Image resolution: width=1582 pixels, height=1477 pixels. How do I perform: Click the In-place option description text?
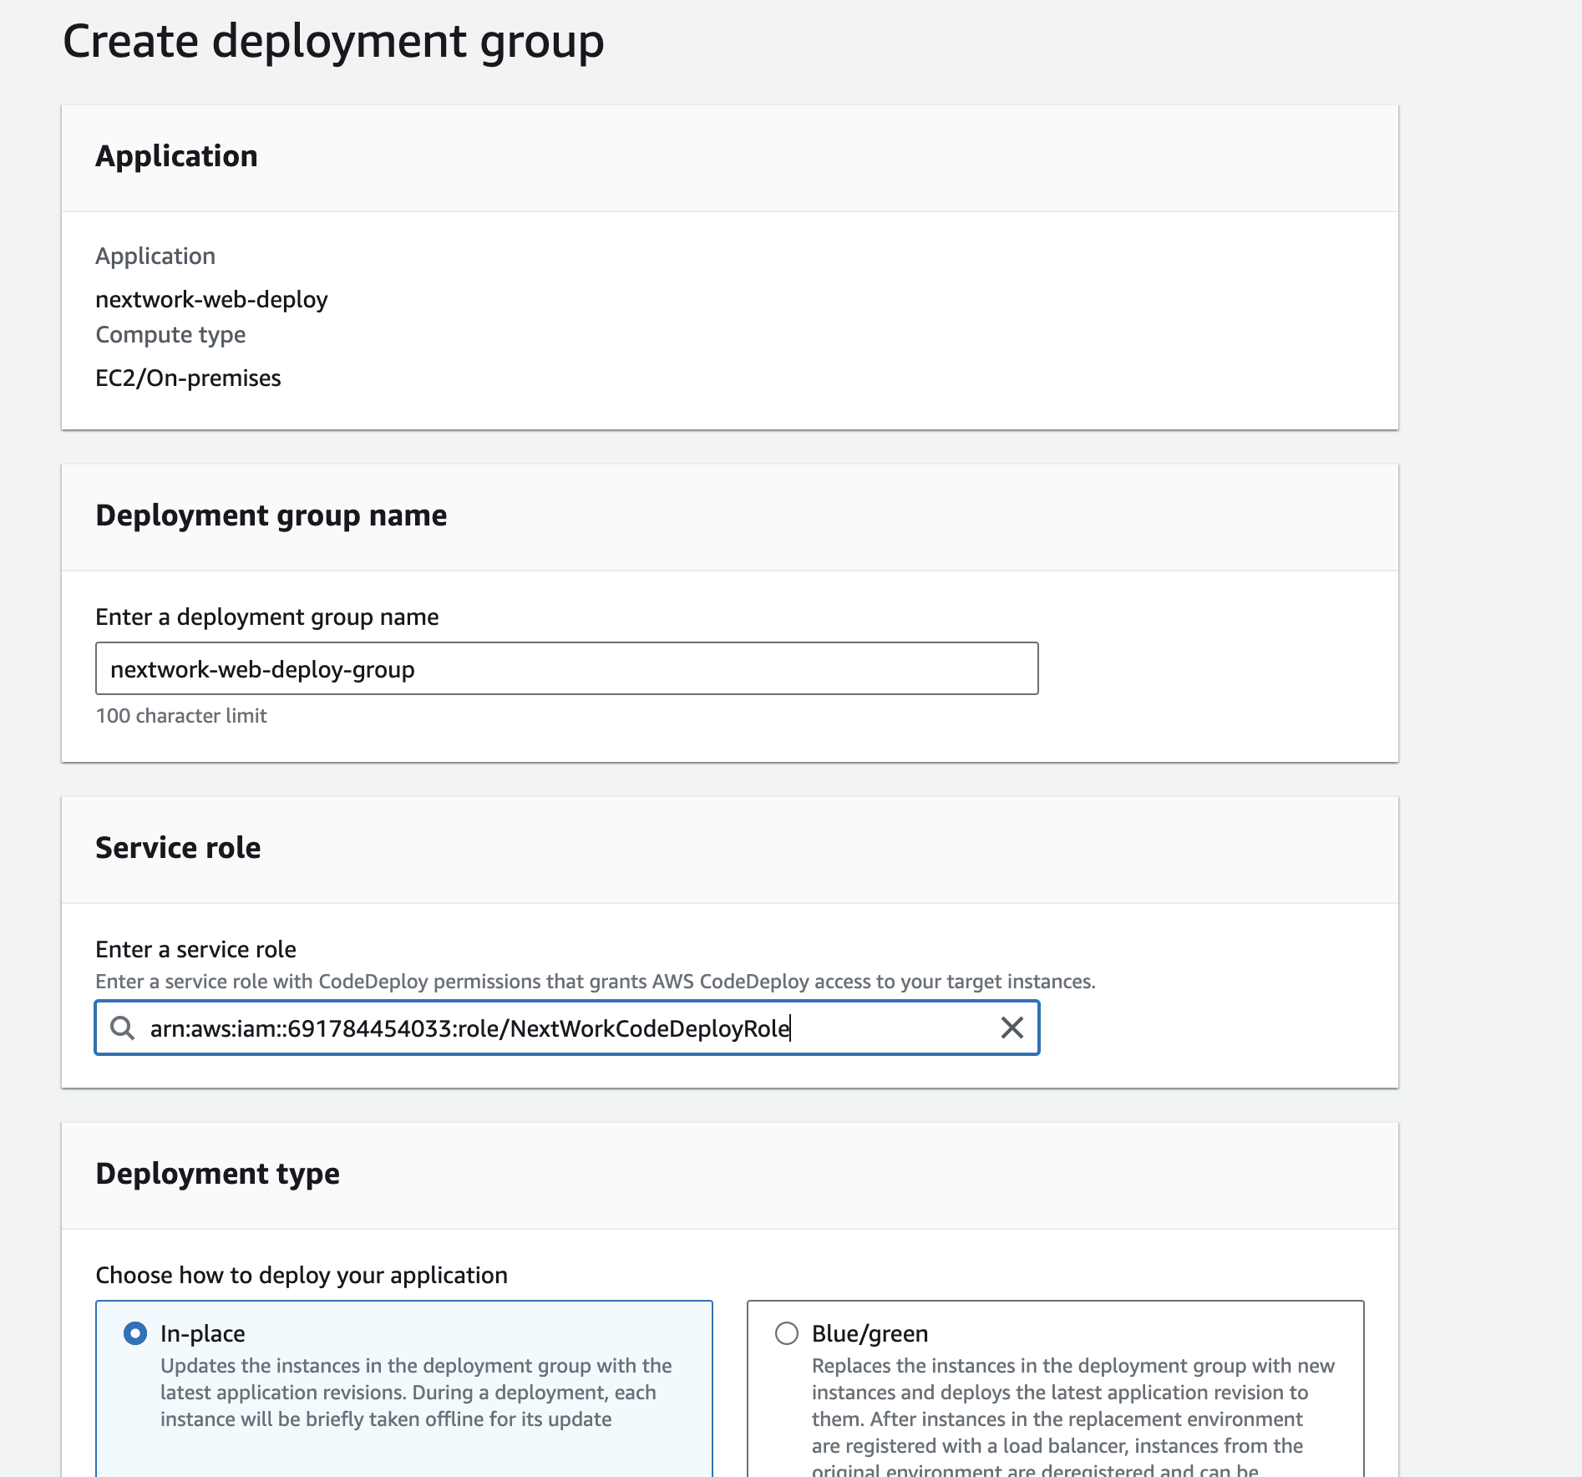416,1392
